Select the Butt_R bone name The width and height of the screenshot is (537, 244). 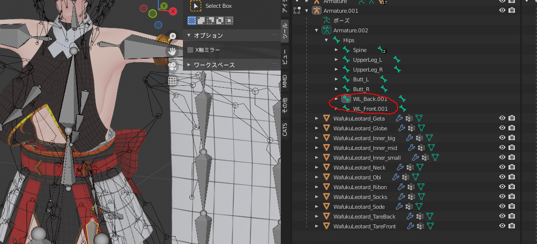[x=361, y=89]
